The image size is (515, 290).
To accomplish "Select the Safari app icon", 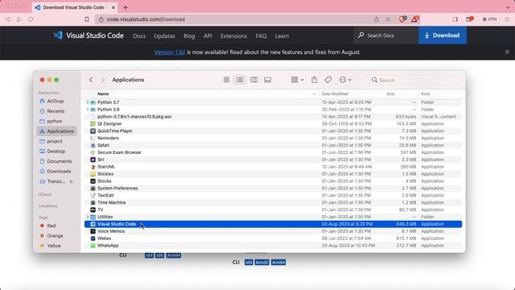I will (93, 145).
